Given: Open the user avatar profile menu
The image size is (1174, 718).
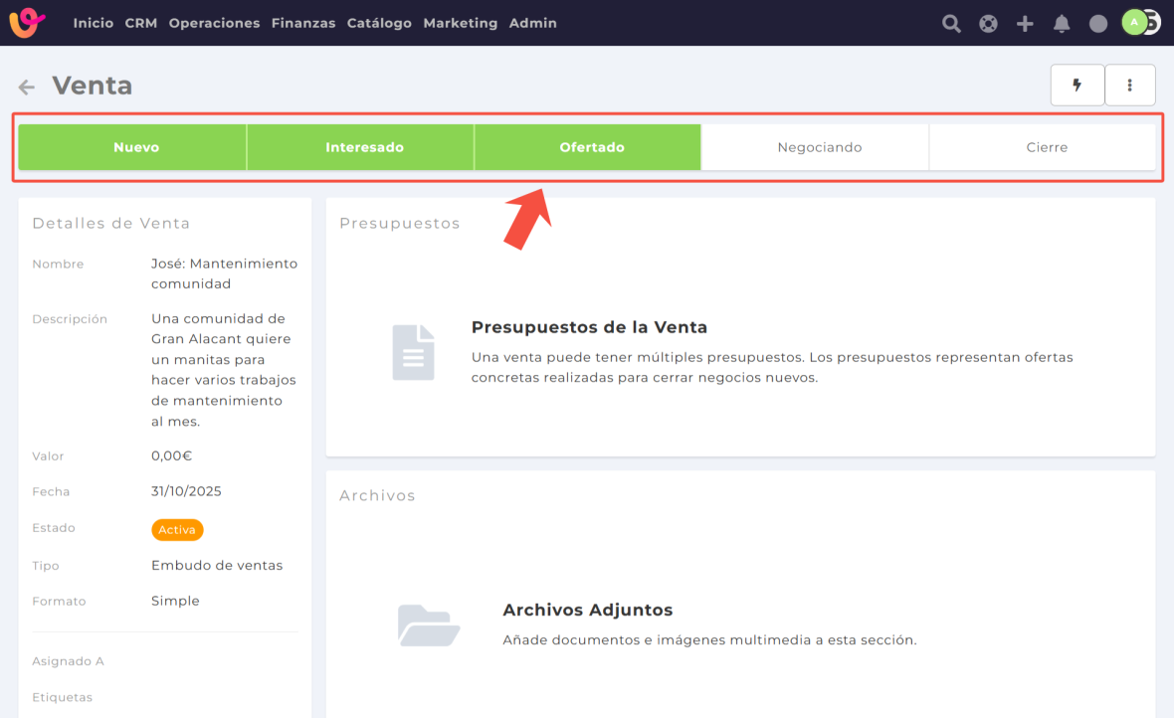Looking at the screenshot, I should pyautogui.click(x=1135, y=23).
